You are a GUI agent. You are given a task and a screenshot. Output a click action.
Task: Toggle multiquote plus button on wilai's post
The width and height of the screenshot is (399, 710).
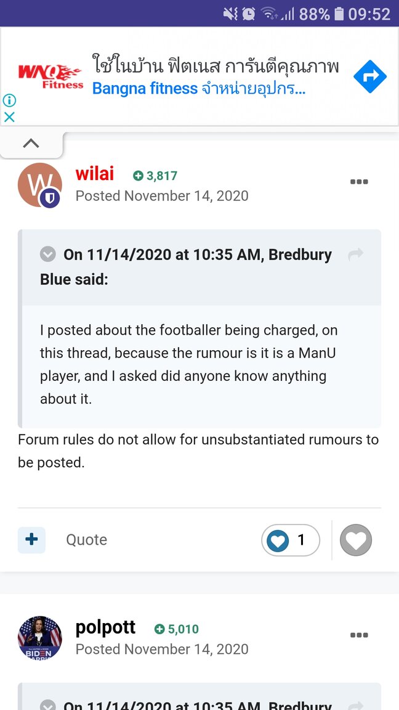point(31,540)
